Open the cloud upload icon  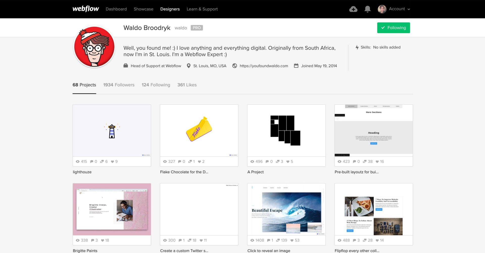point(353,9)
